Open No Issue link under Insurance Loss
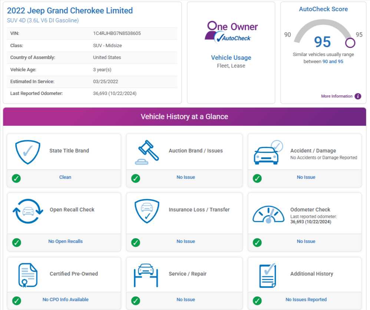Viewport: 370px width, 310px height. [186, 241]
